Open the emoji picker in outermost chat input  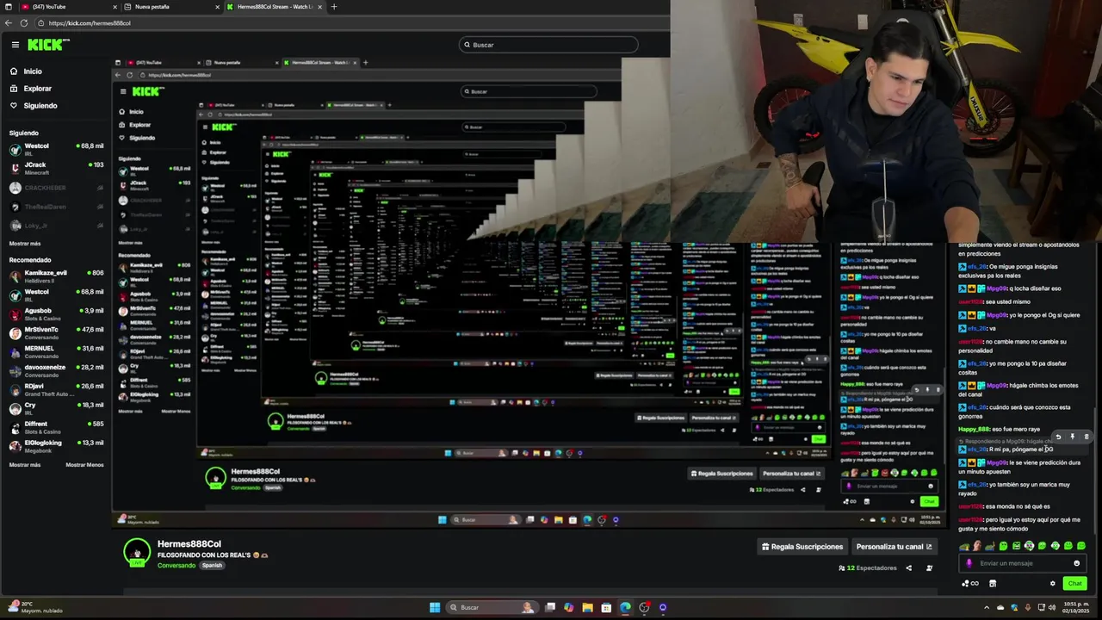pos(1076,563)
